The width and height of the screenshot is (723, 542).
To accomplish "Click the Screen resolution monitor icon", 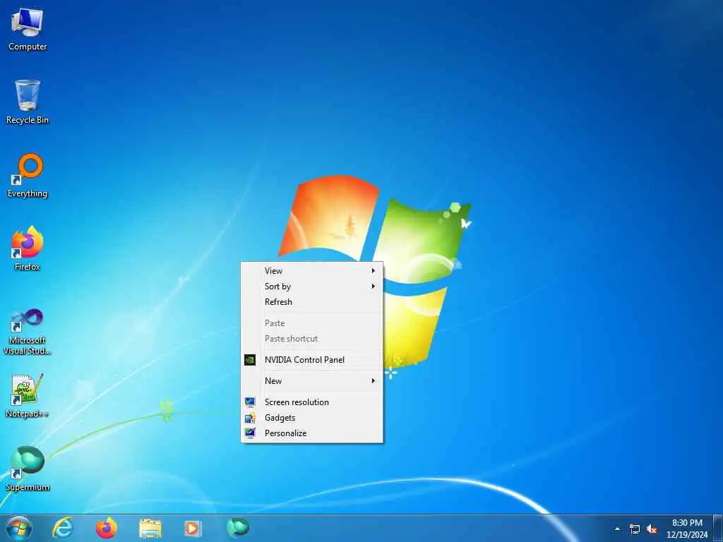I will [x=250, y=402].
